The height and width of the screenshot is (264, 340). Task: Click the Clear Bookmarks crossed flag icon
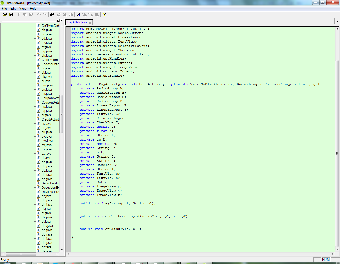97,14
